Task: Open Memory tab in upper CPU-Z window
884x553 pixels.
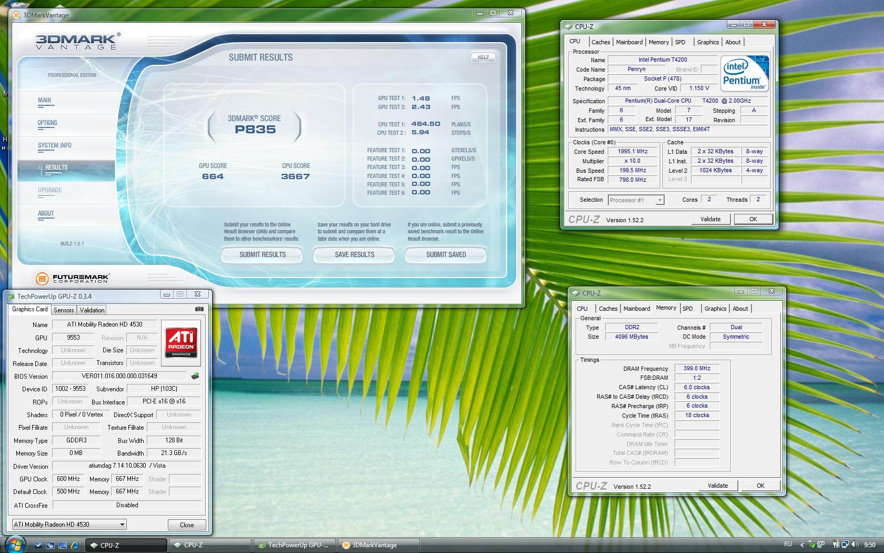Action: point(658,42)
